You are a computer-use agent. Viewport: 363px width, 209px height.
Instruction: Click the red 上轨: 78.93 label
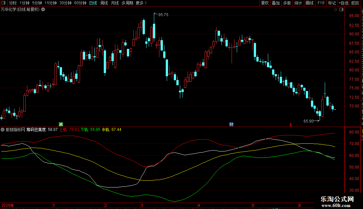(x=69, y=130)
